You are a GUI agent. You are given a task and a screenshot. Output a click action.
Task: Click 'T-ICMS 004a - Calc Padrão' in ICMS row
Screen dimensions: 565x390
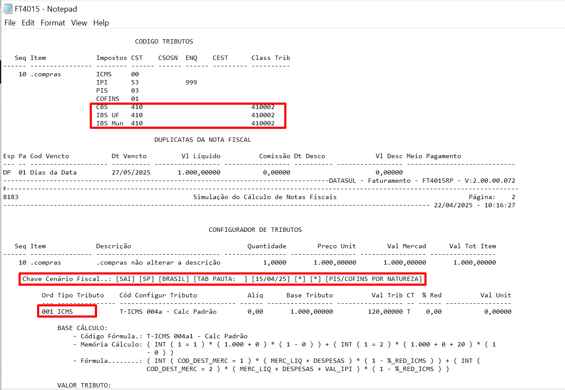(168, 312)
